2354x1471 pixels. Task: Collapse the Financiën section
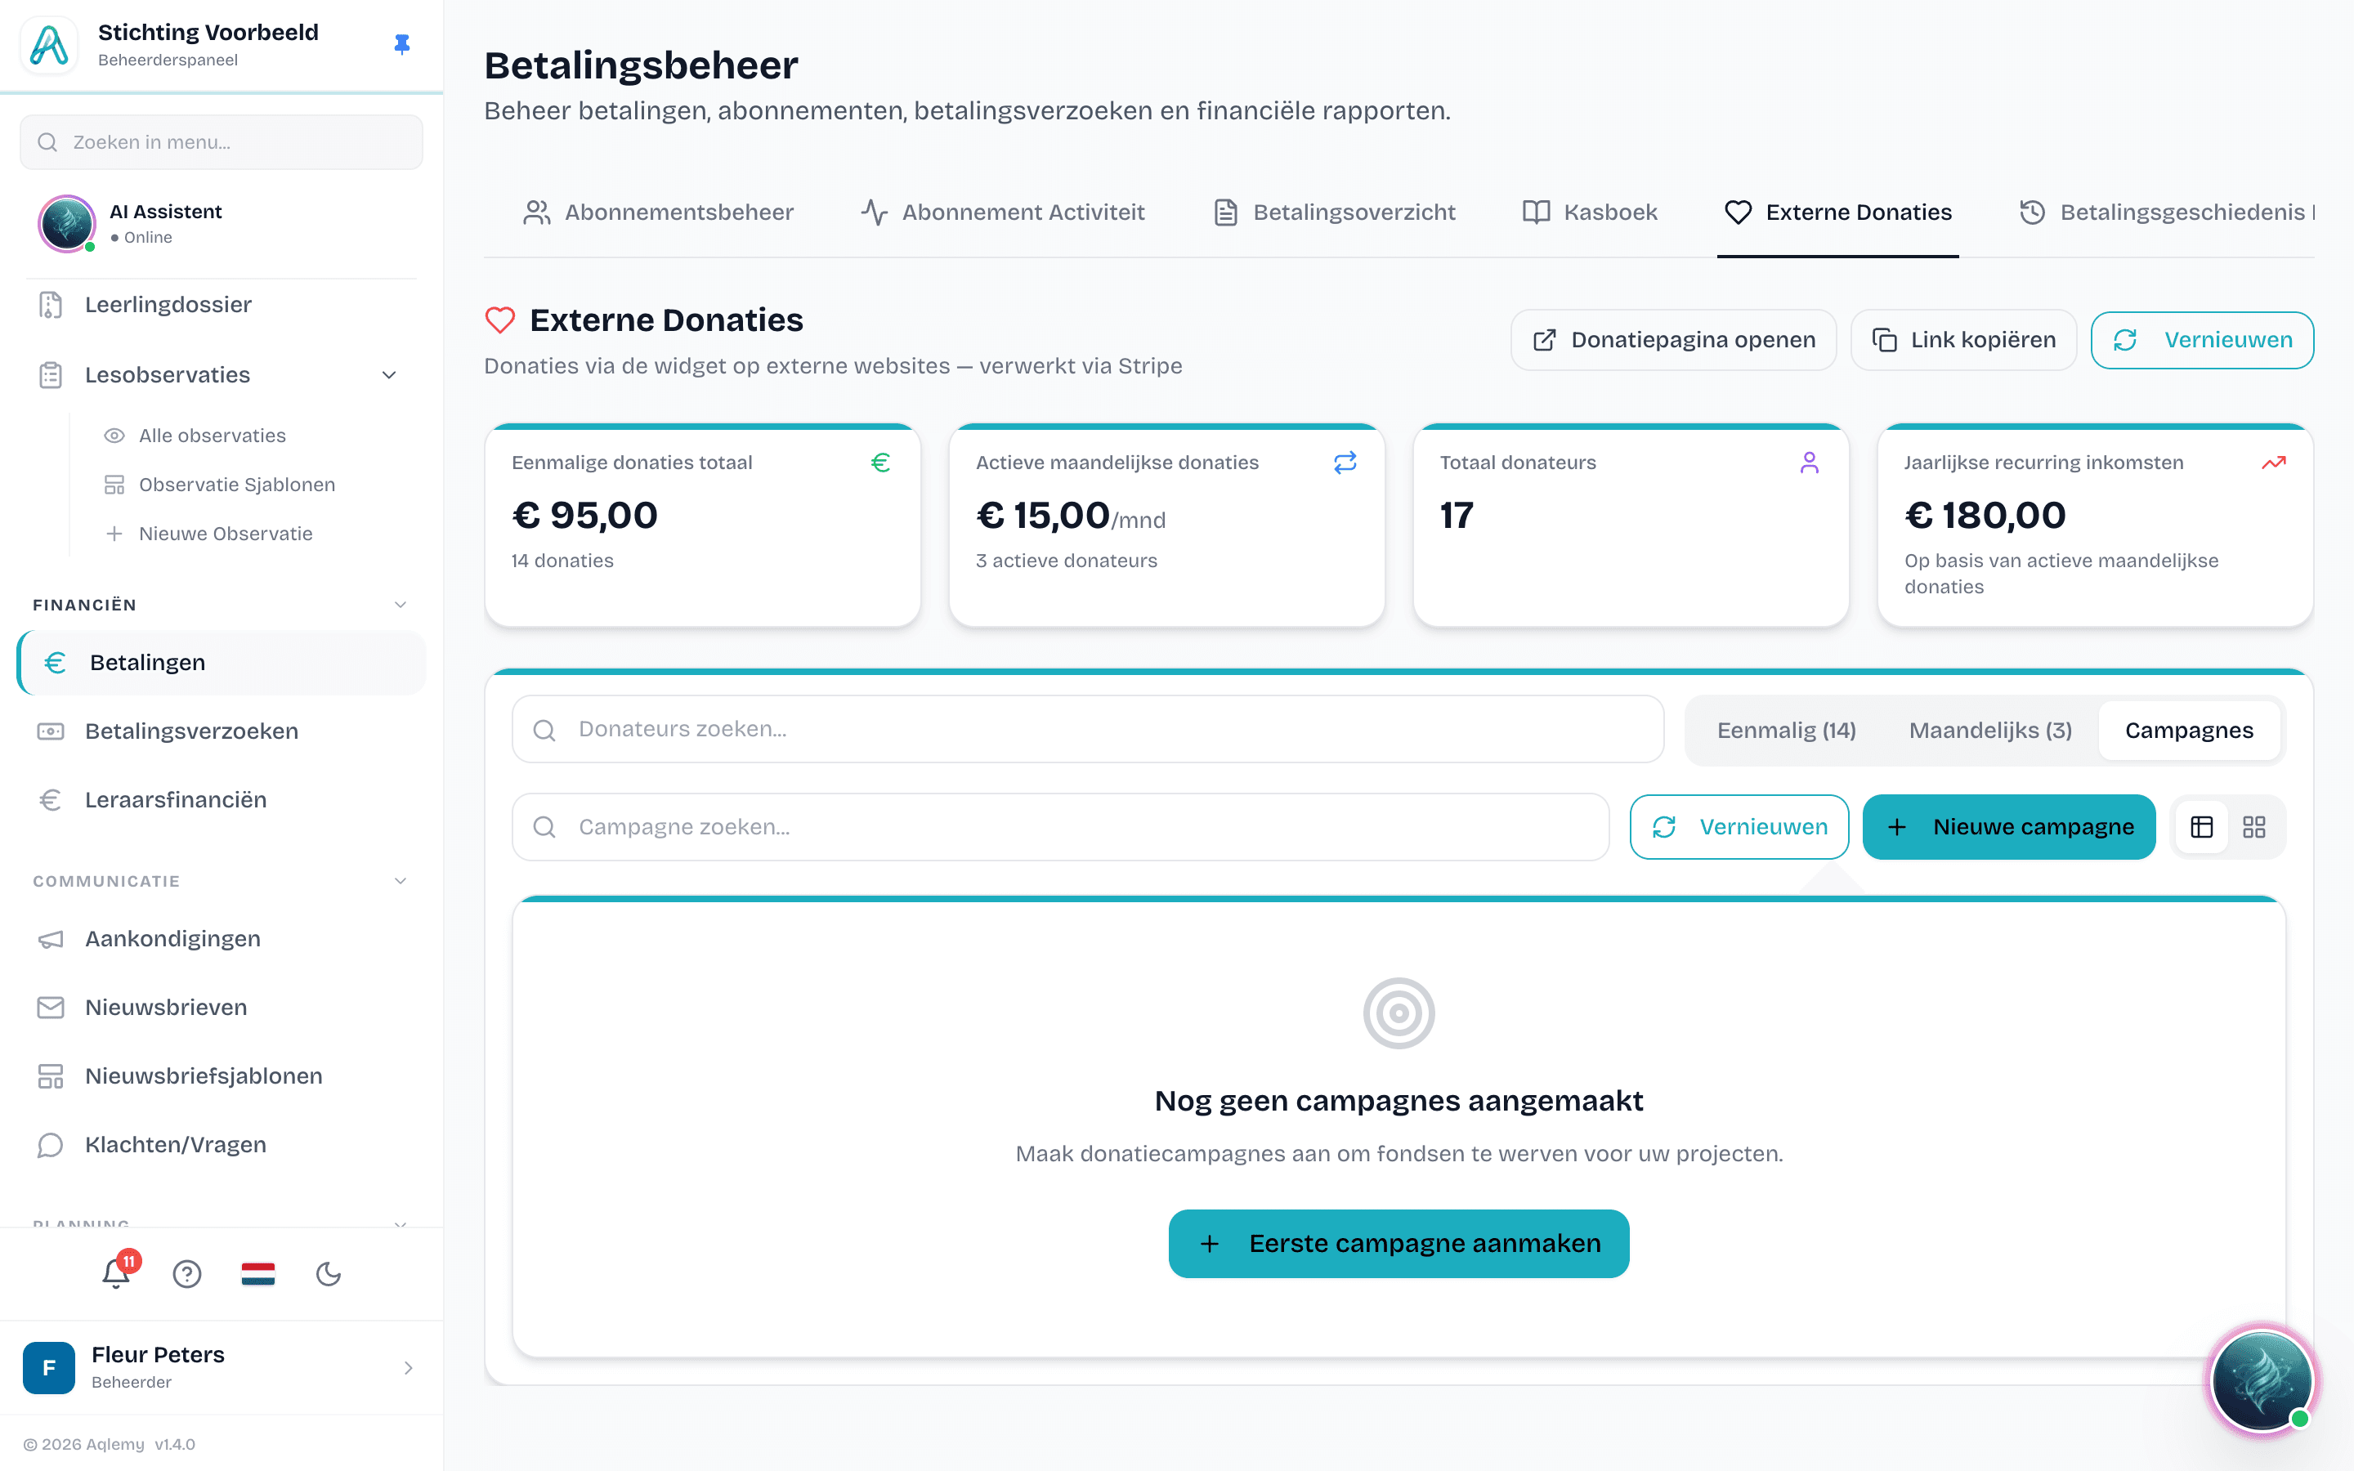tap(400, 605)
